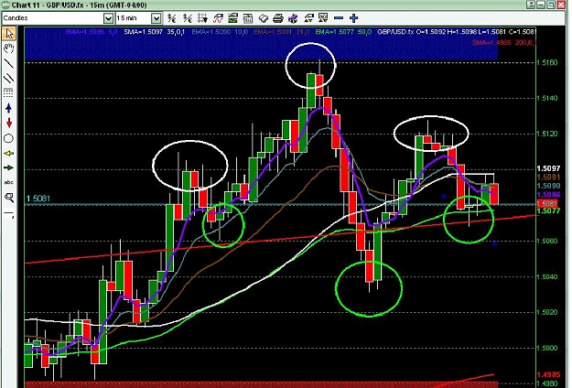This screenshot has height=388, width=572.
Task: Click the red indicator curve toolbar icon
Action: (218, 18)
